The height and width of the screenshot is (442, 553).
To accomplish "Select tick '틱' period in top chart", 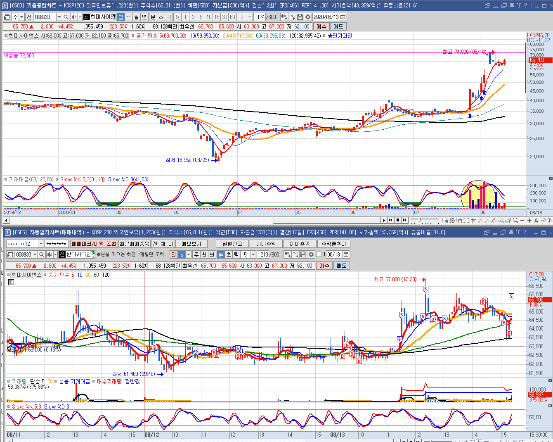I will 169,17.
